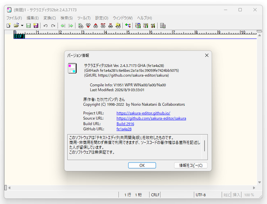Open search with the binoculars icon
Screen dimensions: 267x204
coord(81,26)
